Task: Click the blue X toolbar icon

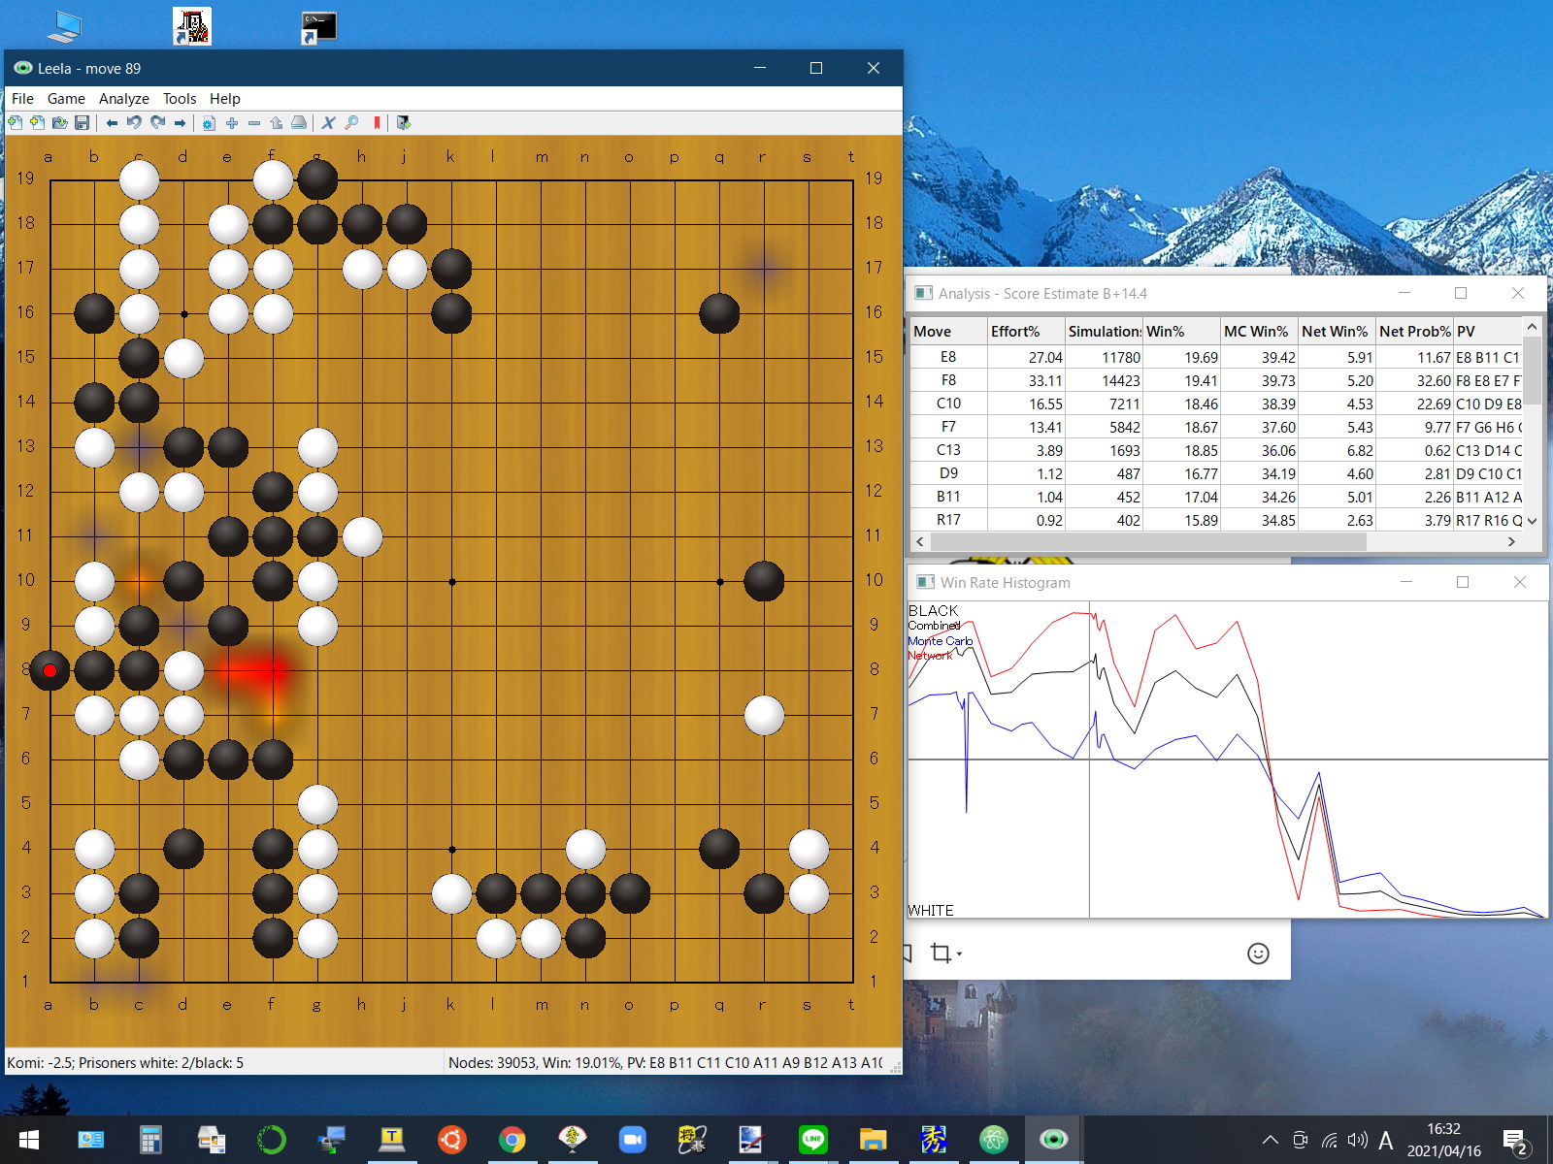Action: tap(328, 123)
